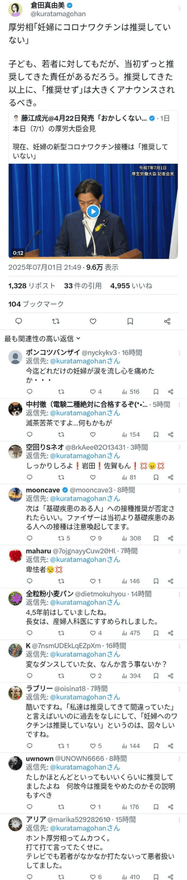Reply to the maharu comment
Image resolution: width=187 pixels, height=880 pixels.
pyautogui.click(x=29, y=581)
